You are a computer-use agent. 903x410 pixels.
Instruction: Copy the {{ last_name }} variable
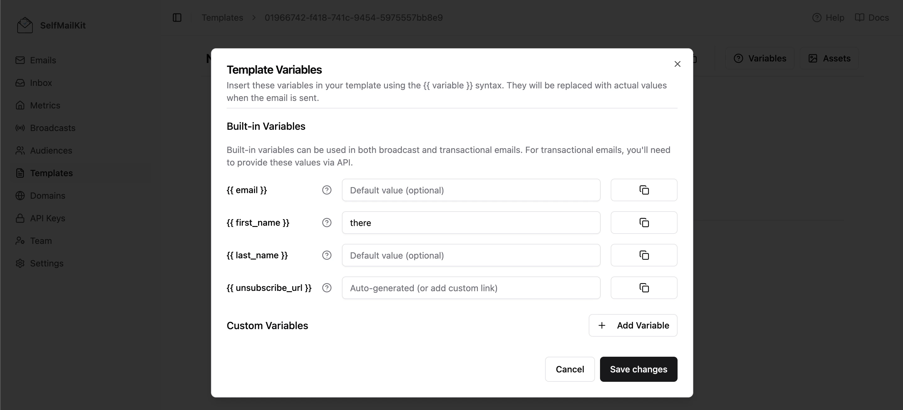(644, 255)
